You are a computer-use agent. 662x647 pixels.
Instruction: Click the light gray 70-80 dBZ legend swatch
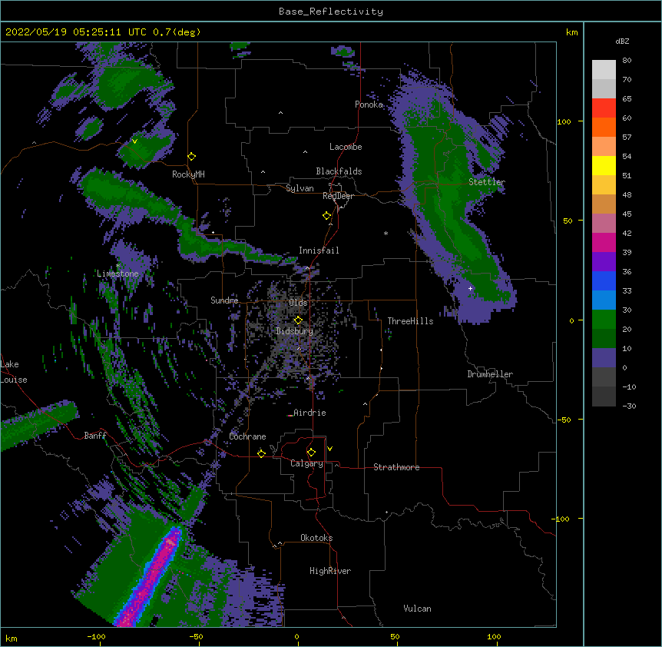click(604, 69)
